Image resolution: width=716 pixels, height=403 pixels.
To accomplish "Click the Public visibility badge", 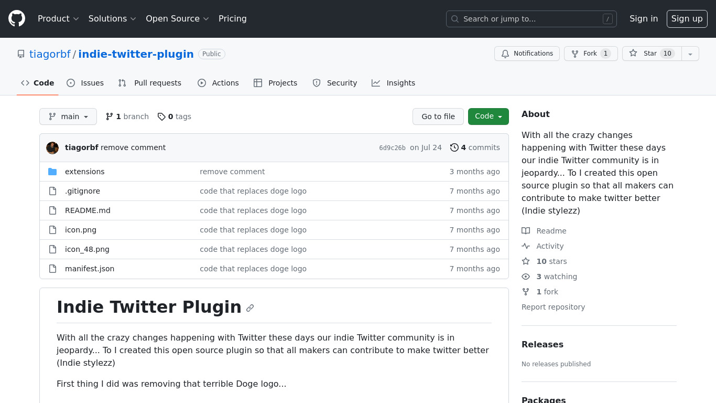I will pyautogui.click(x=212, y=54).
